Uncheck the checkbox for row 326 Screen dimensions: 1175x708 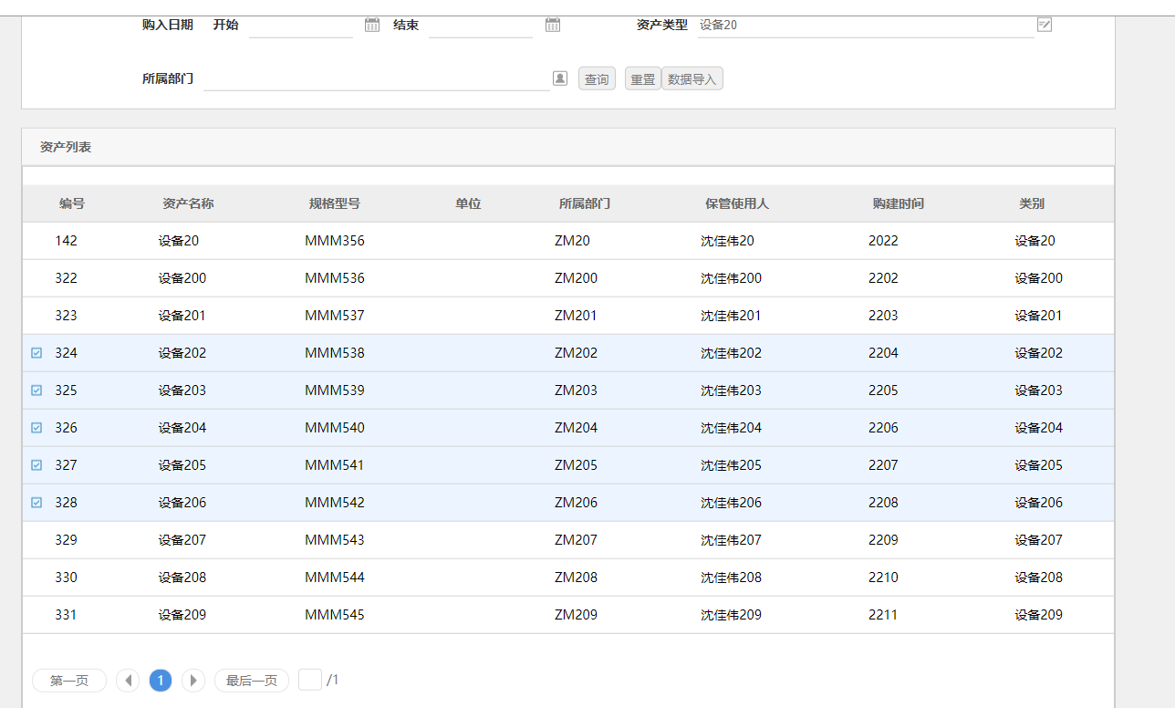tap(36, 428)
